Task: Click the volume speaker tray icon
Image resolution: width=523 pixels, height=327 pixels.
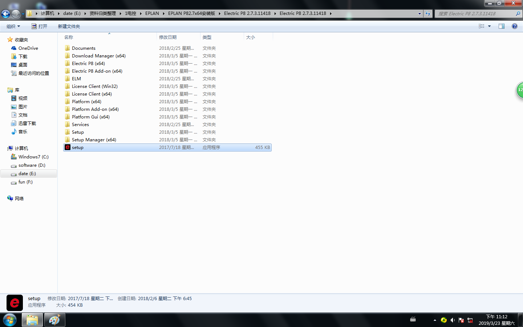Action: pyautogui.click(x=453, y=320)
